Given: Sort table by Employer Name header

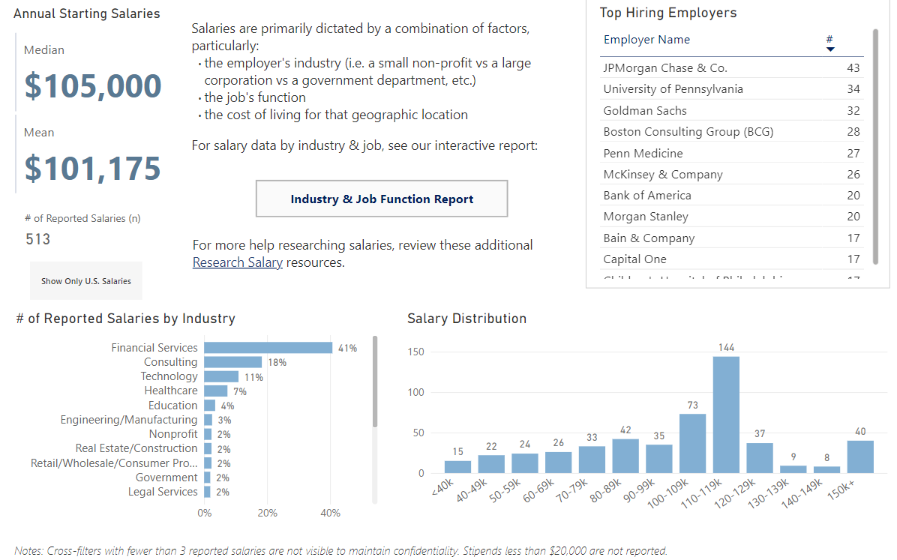Looking at the screenshot, I should click(x=646, y=40).
